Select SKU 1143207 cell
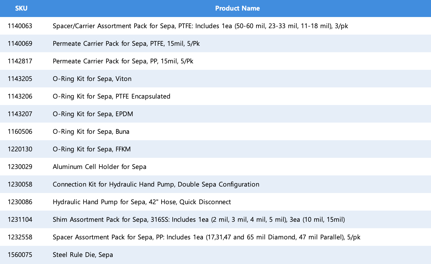 [x=20, y=114]
